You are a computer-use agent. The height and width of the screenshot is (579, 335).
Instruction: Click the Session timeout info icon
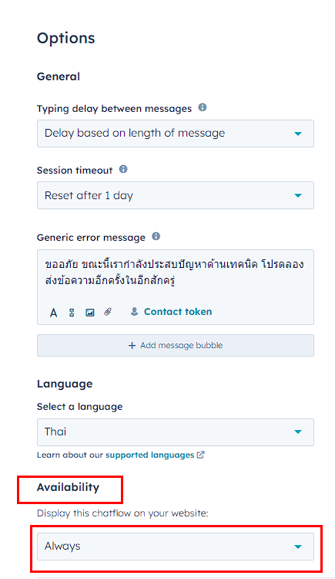click(x=123, y=169)
